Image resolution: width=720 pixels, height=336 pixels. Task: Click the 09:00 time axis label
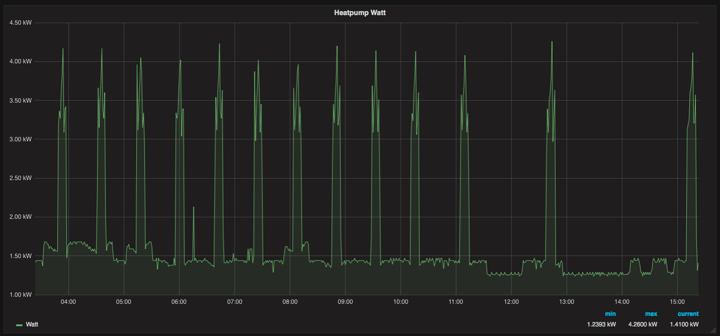[x=345, y=302]
